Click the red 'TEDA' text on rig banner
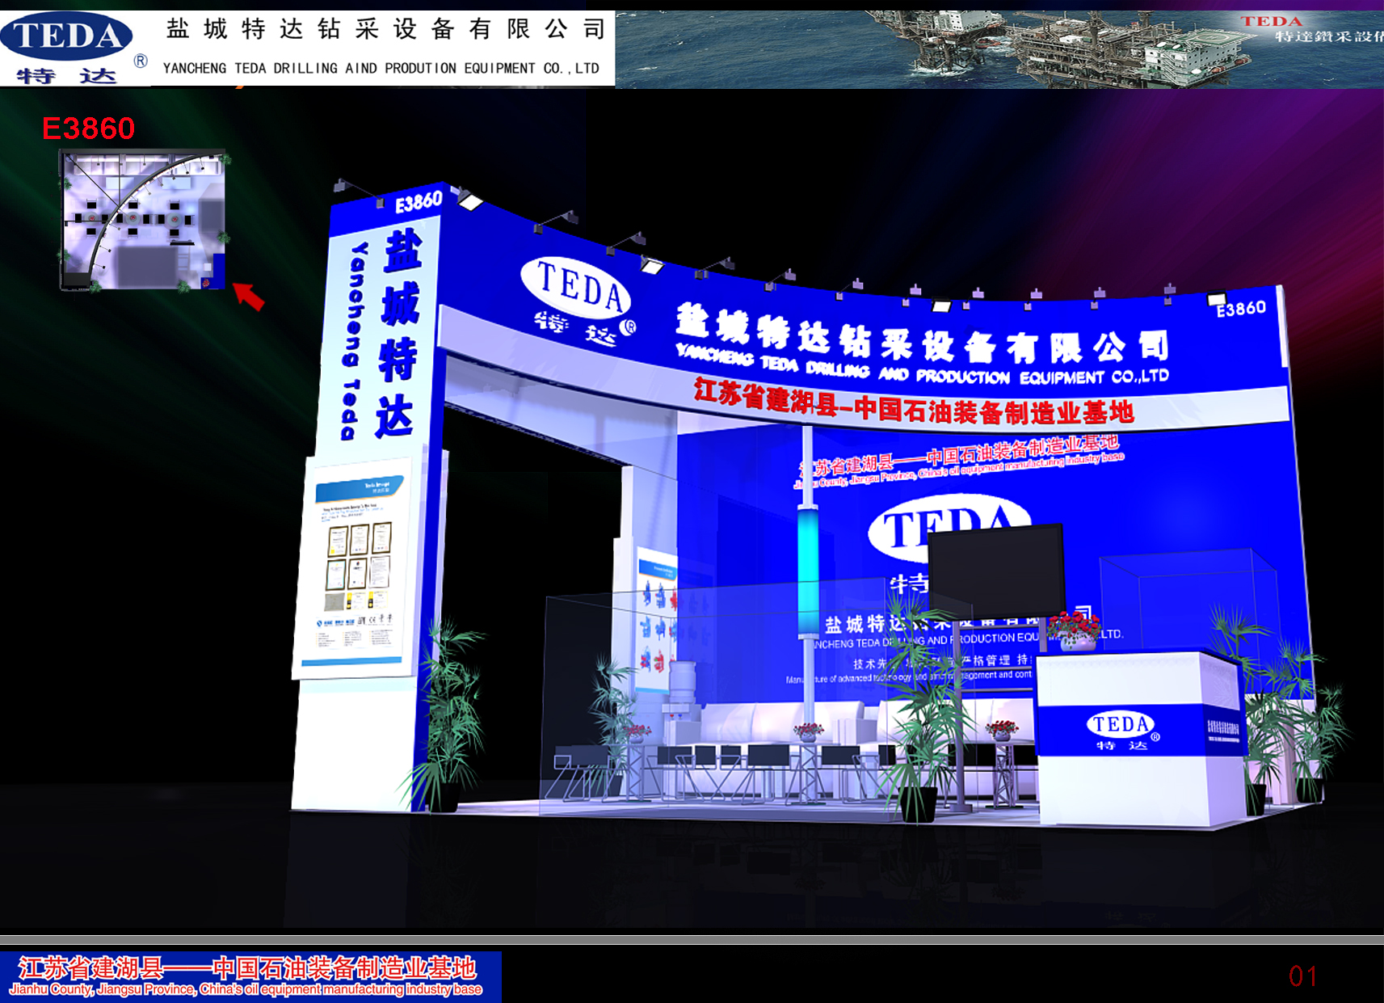Viewport: 1384px width, 1003px height. (x=1272, y=22)
